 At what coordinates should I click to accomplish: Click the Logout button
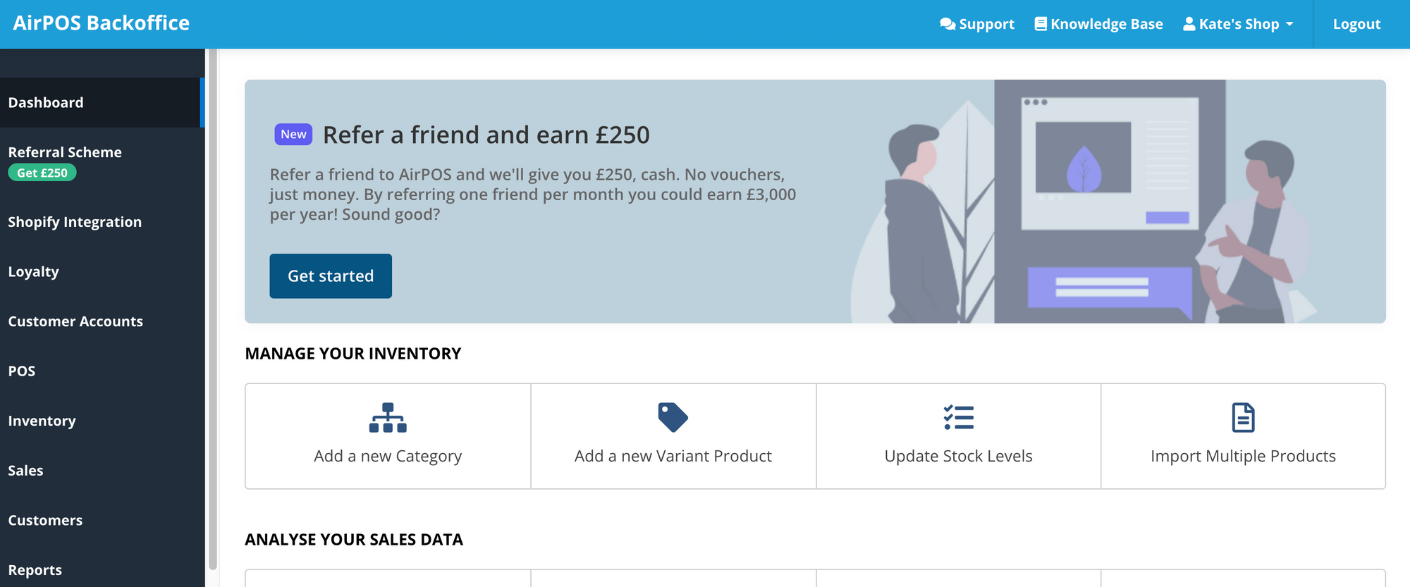point(1356,23)
